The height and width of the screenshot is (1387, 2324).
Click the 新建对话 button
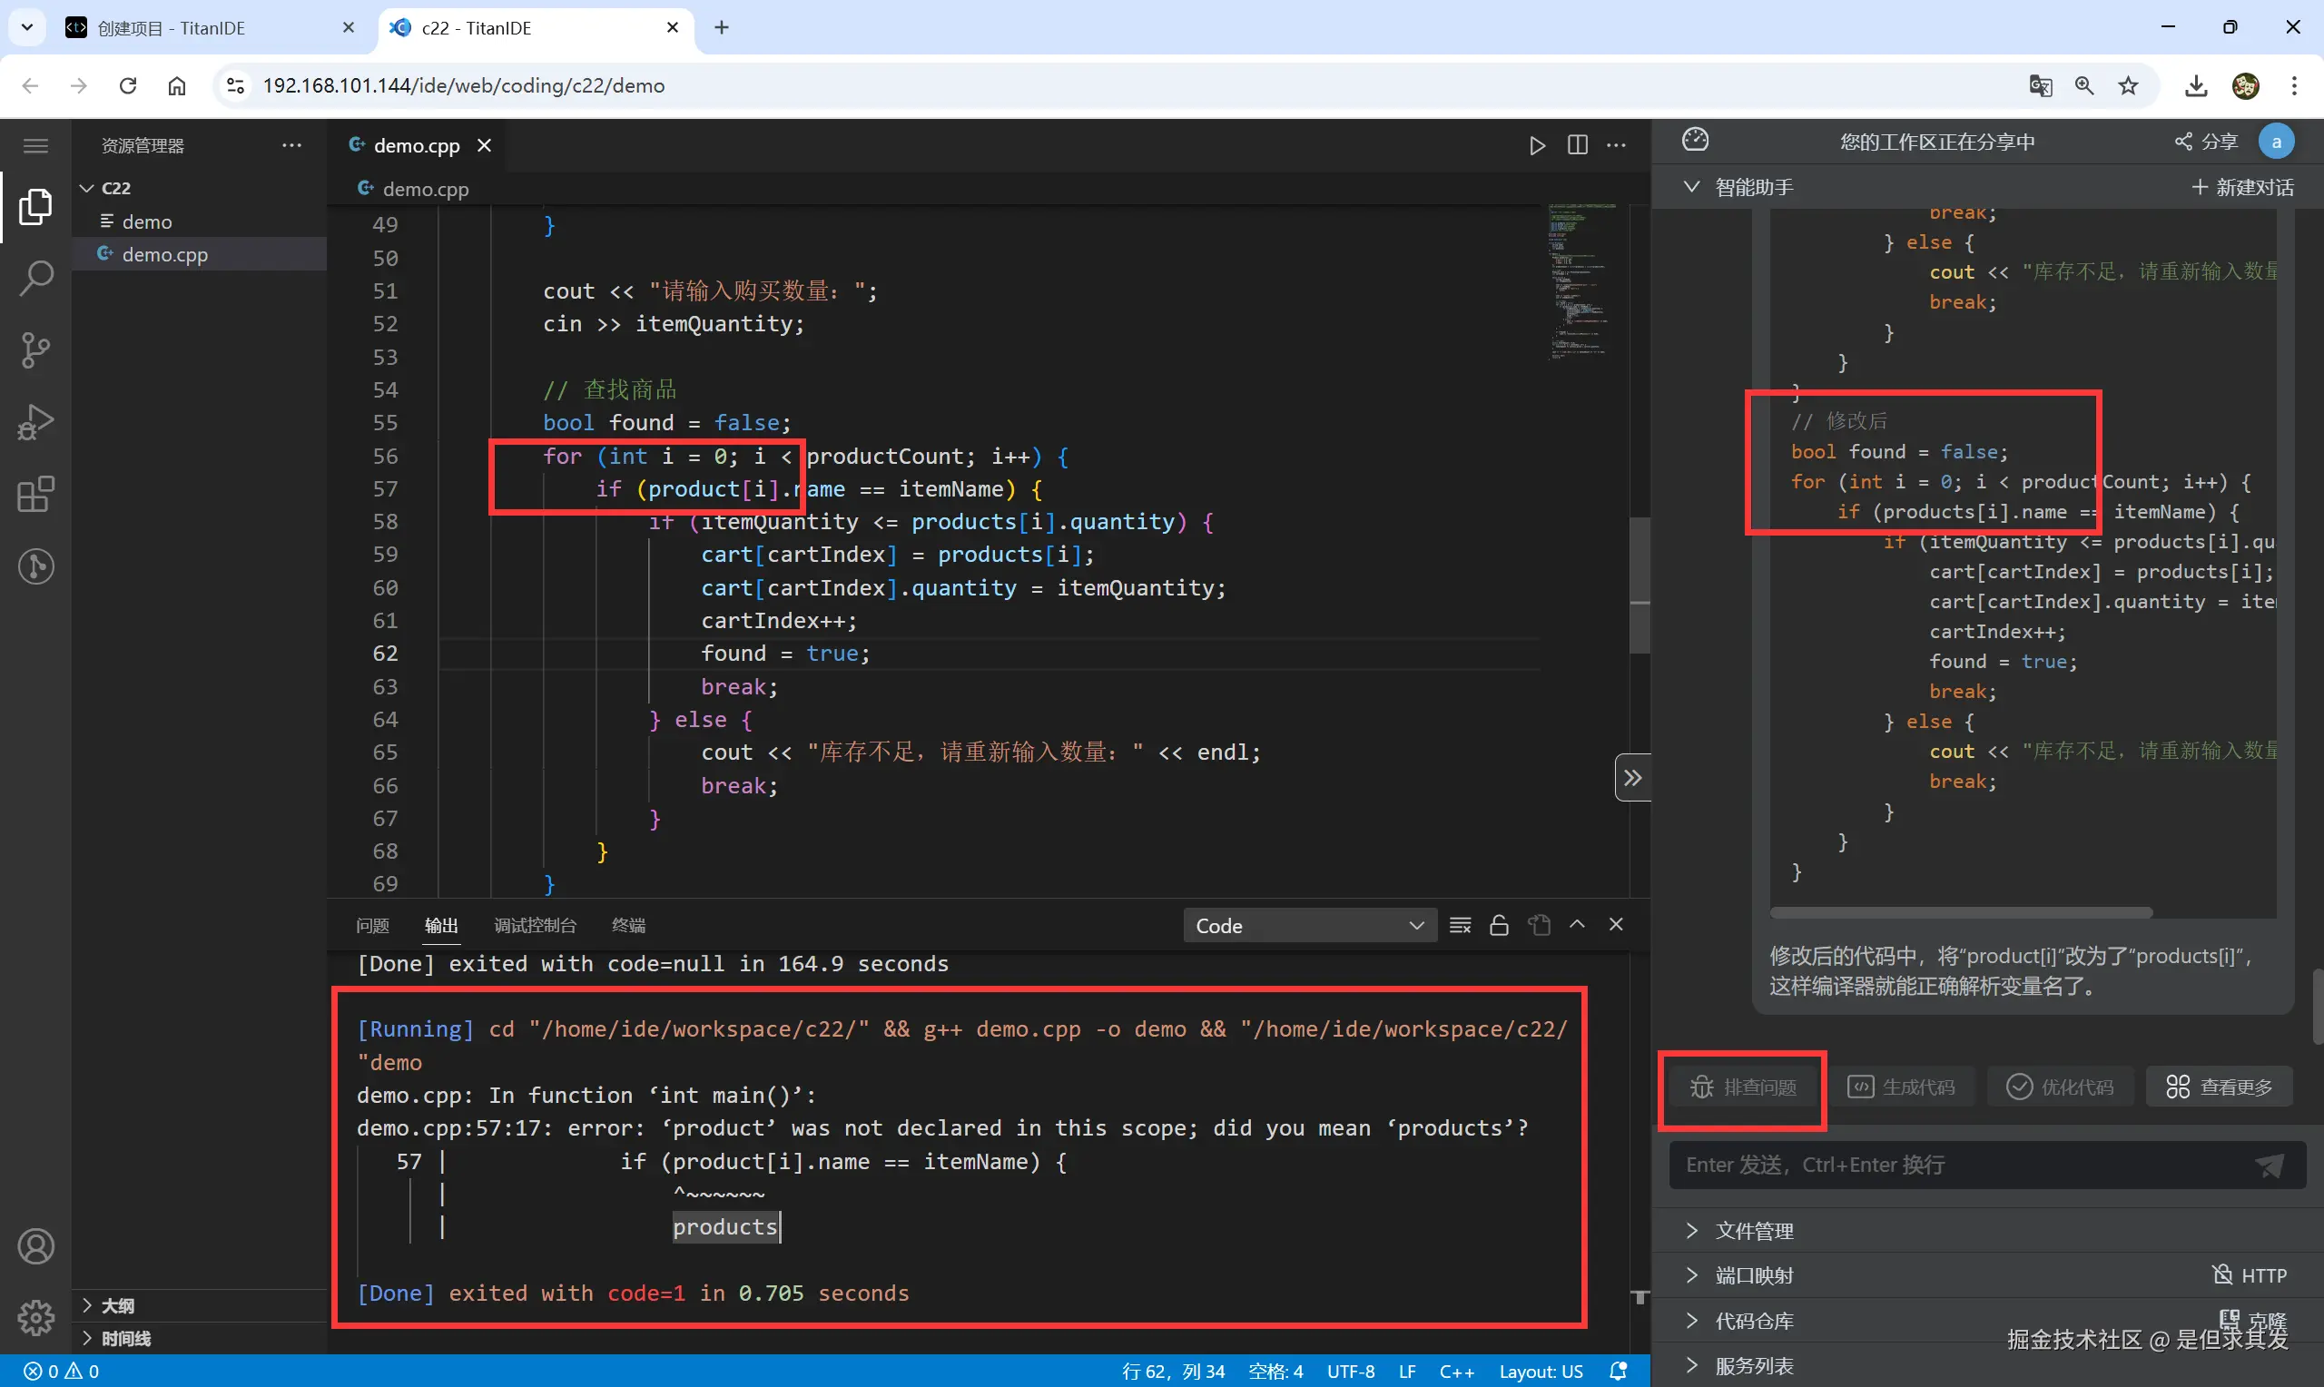2242,187
